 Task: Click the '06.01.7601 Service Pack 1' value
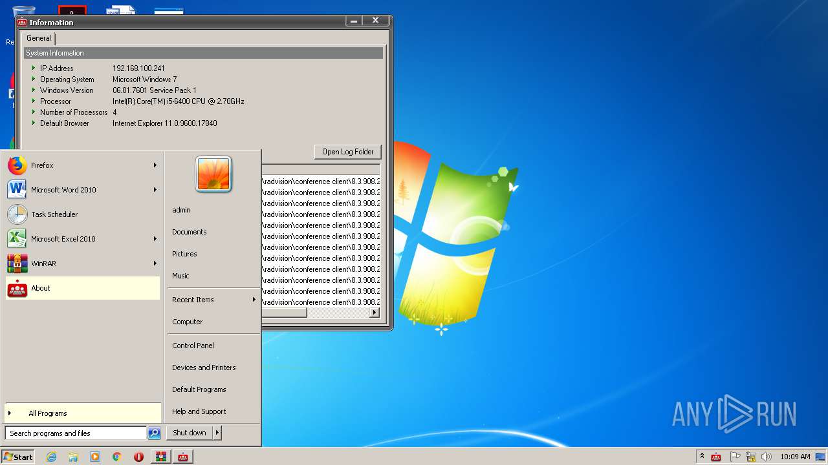155,90
